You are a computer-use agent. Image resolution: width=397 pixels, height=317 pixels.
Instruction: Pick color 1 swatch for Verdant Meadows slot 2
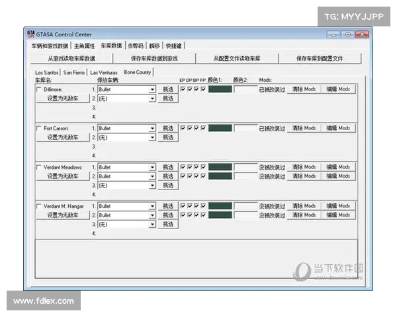click(x=220, y=176)
